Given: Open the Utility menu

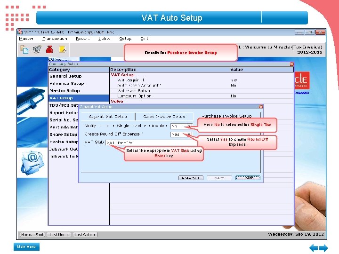Looking at the screenshot, I should 104,39.
